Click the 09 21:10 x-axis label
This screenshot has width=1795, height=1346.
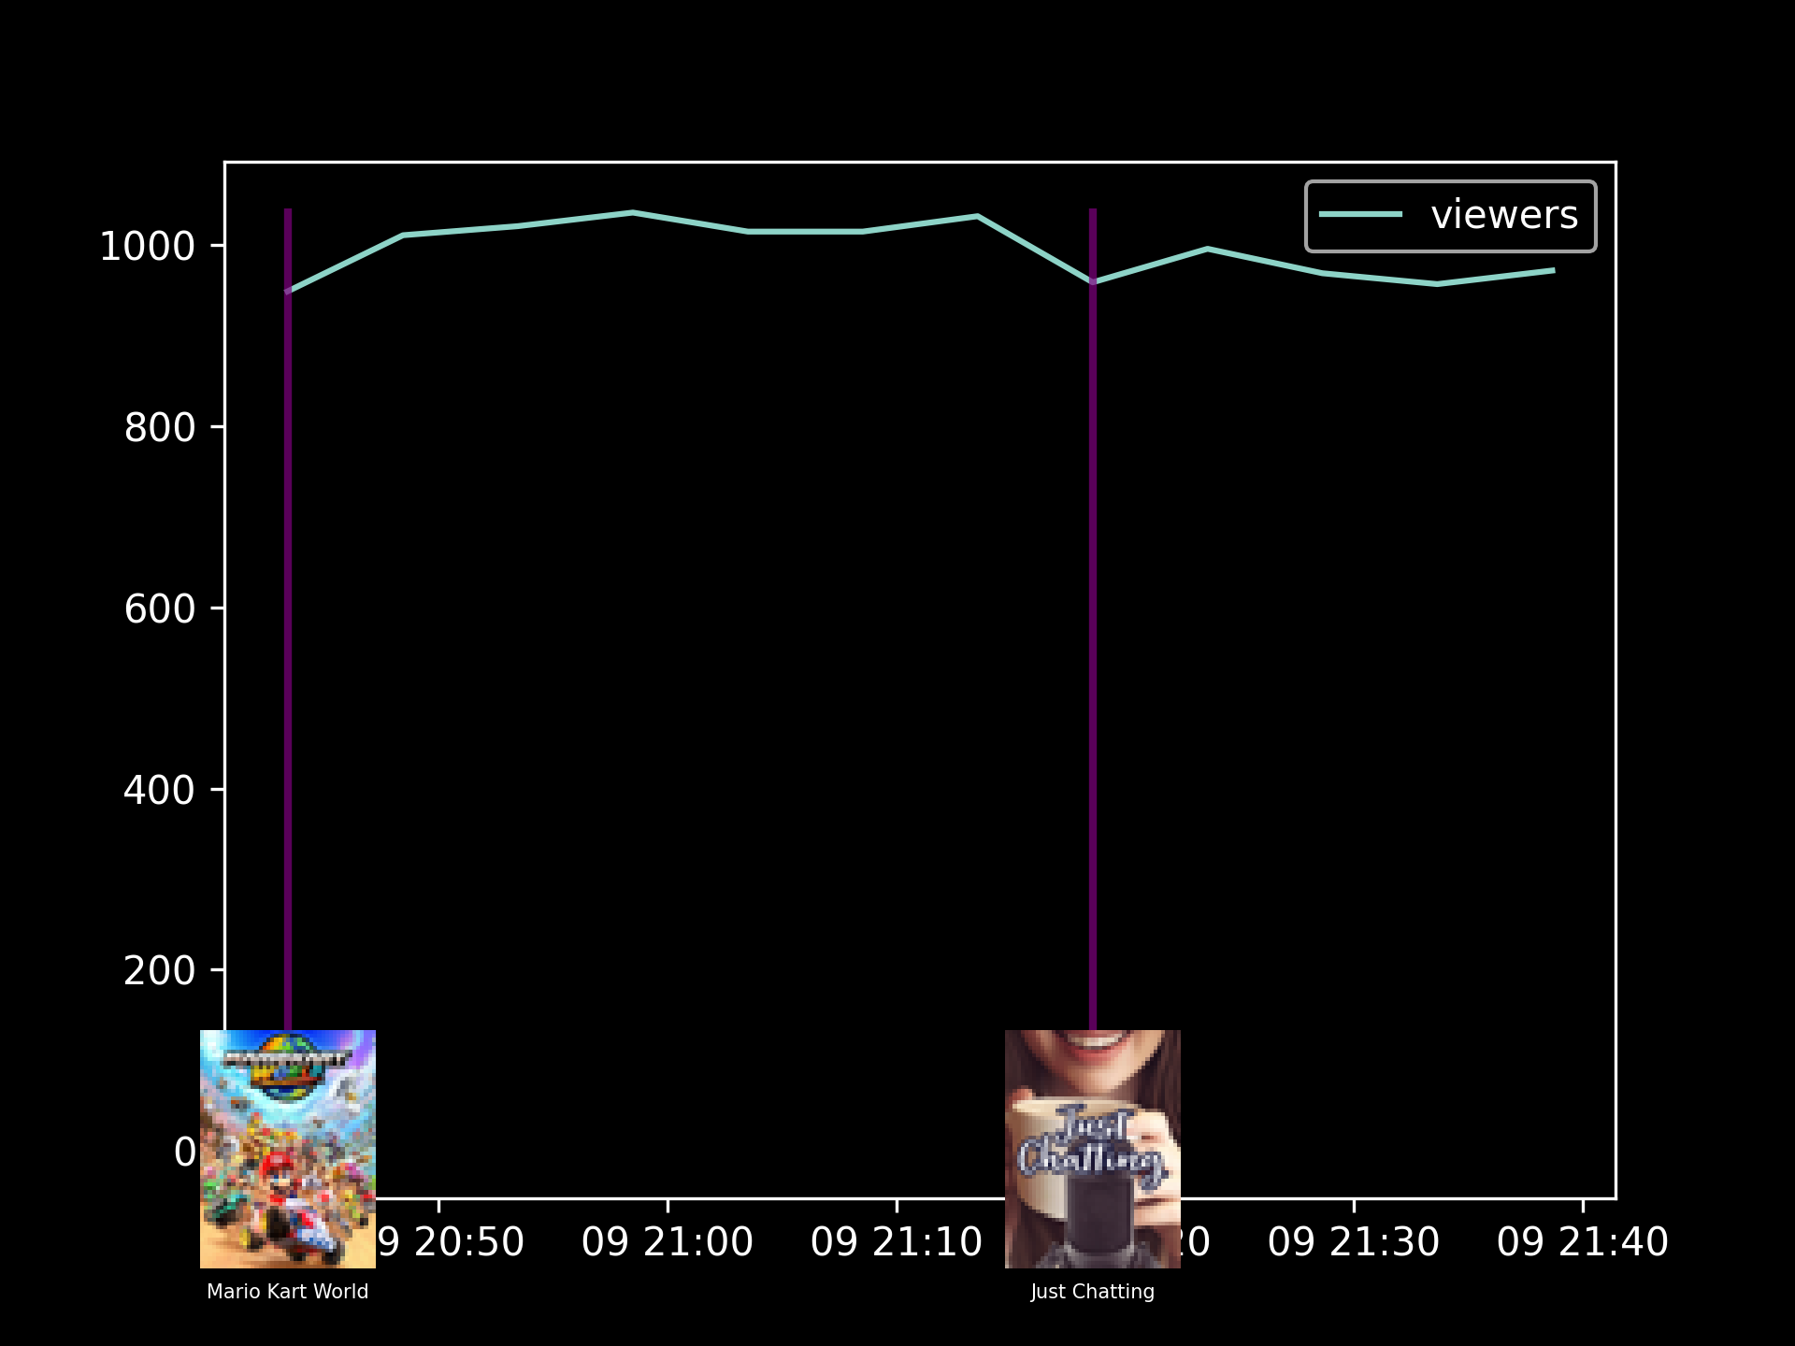tap(896, 1242)
